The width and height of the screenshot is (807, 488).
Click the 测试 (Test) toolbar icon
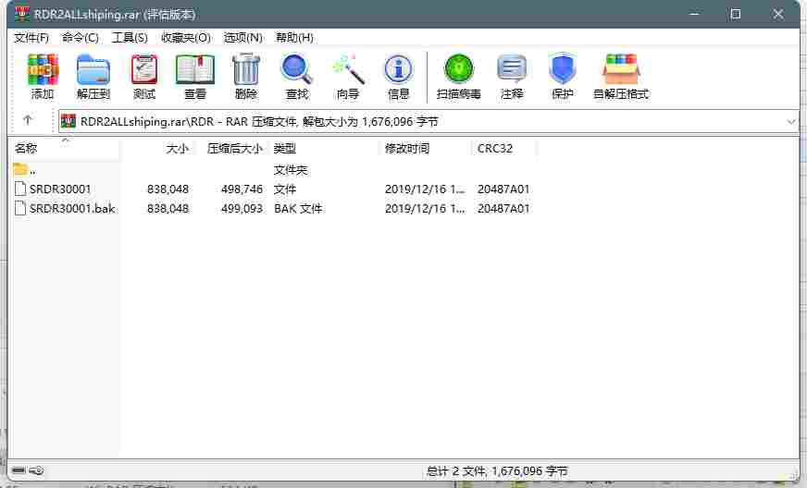pyautogui.click(x=144, y=69)
